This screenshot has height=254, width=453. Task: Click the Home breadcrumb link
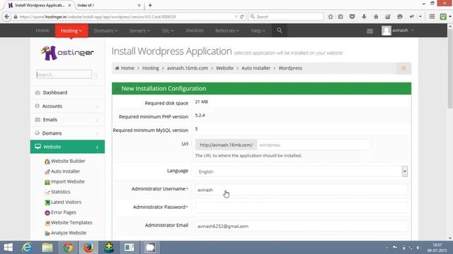click(x=125, y=68)
